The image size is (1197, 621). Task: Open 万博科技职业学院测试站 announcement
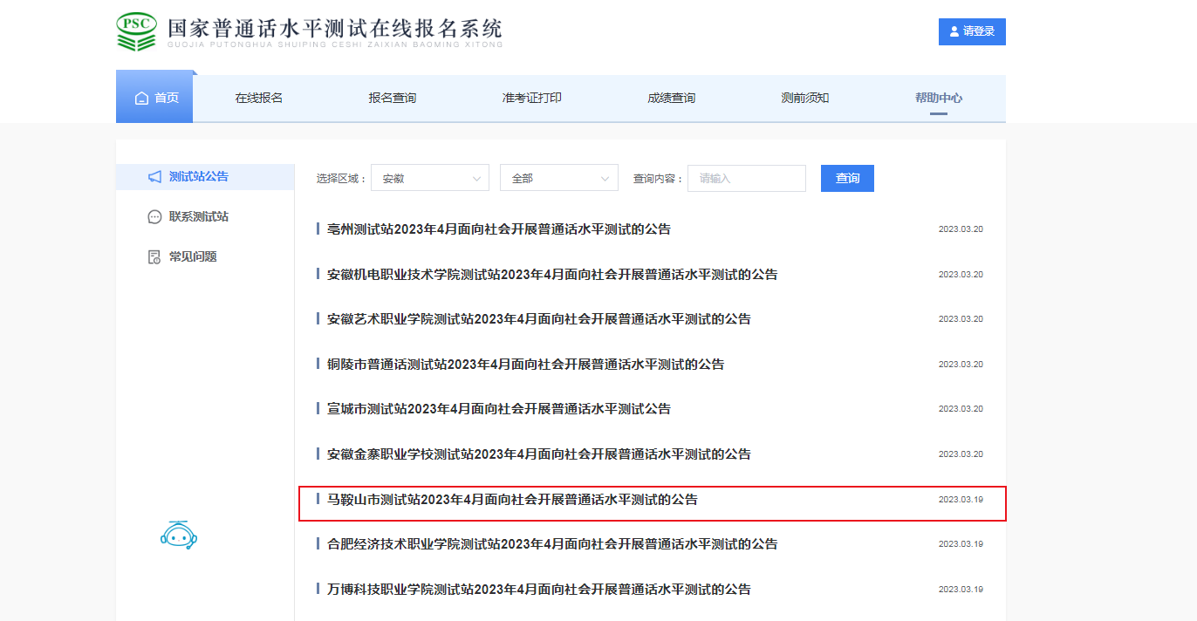[538, 590]
